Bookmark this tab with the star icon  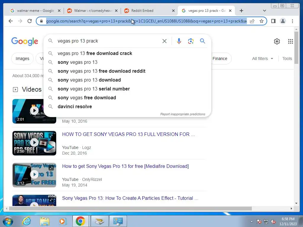tap(262, 21)
